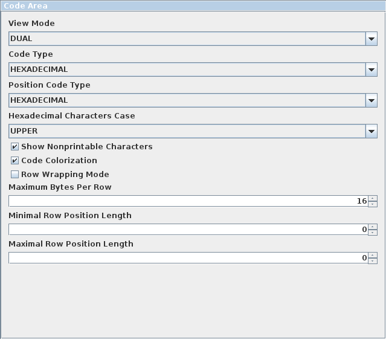
Task: Click the Code Area panel title bar
Action: coord(193,5)
